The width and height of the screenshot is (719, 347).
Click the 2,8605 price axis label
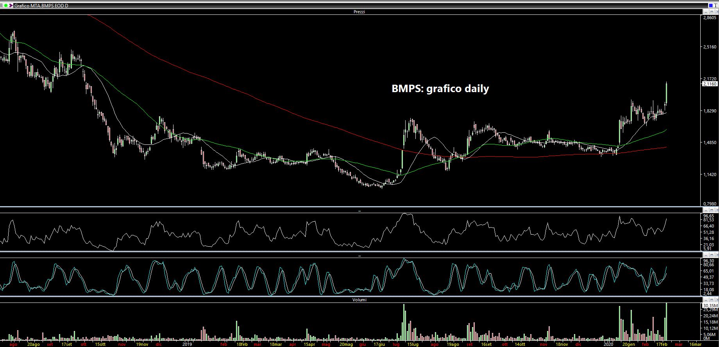pos(710,18)
